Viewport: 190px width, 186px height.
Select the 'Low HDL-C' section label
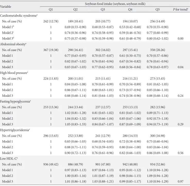click(9, 159)
